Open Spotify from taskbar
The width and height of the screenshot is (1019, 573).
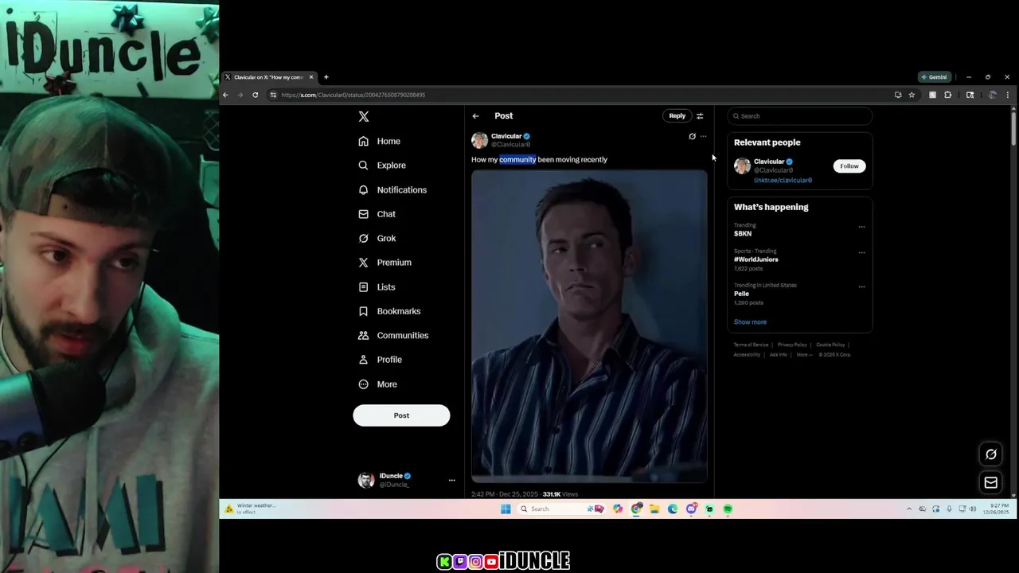tap(728, 509)
